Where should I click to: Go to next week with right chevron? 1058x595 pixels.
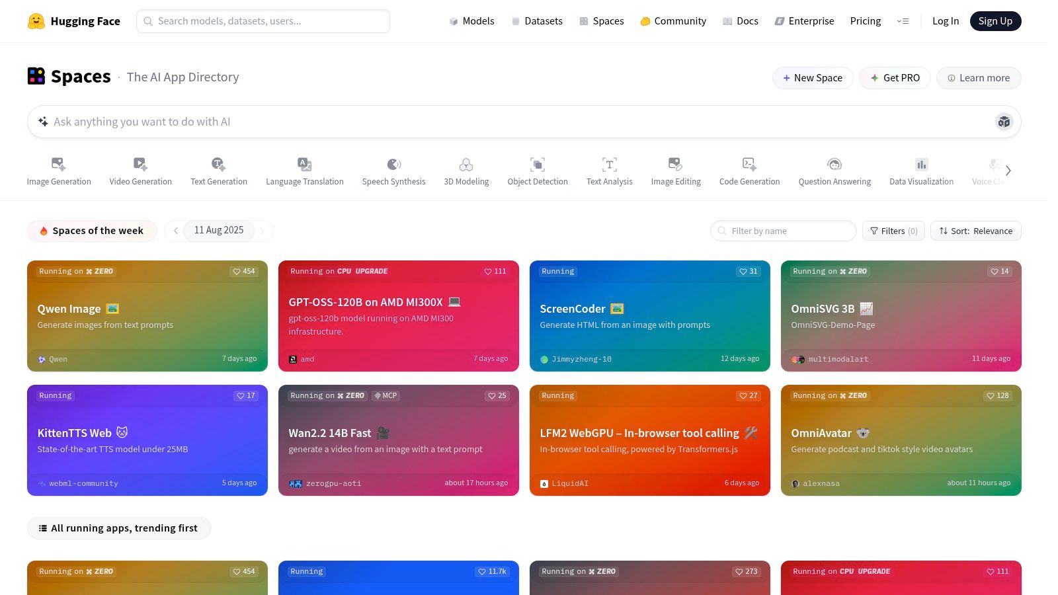(x=262, y=231)
